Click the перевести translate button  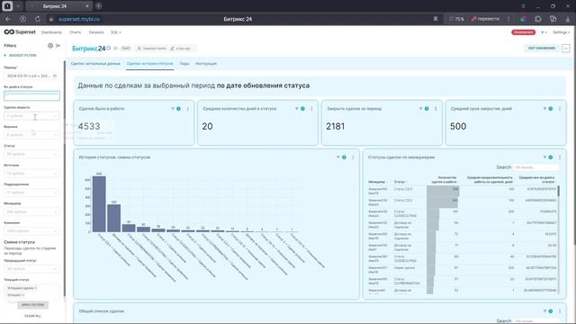pyautogui.click(x=485, y=19)
